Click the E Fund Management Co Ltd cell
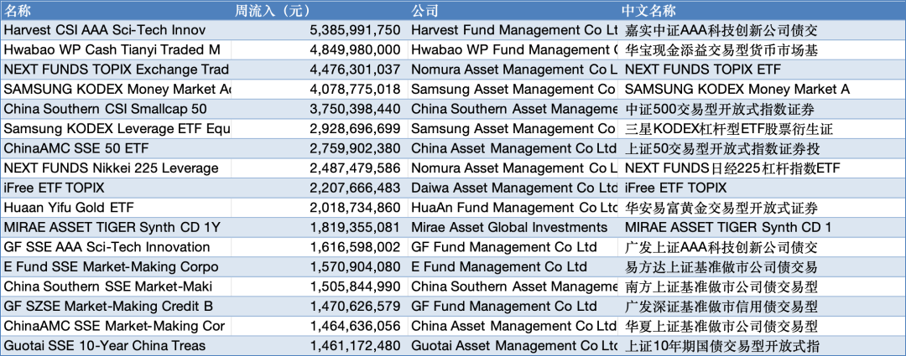The width and height of the screenshot is (906, 356). (513, 267)
